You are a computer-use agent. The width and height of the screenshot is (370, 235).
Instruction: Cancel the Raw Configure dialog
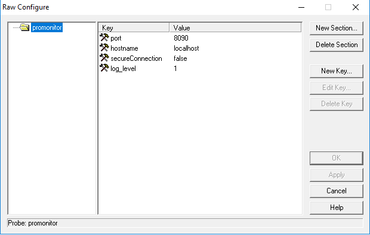pos(337,191)
